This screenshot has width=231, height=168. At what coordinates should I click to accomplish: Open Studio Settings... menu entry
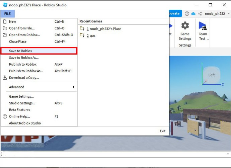39,103
